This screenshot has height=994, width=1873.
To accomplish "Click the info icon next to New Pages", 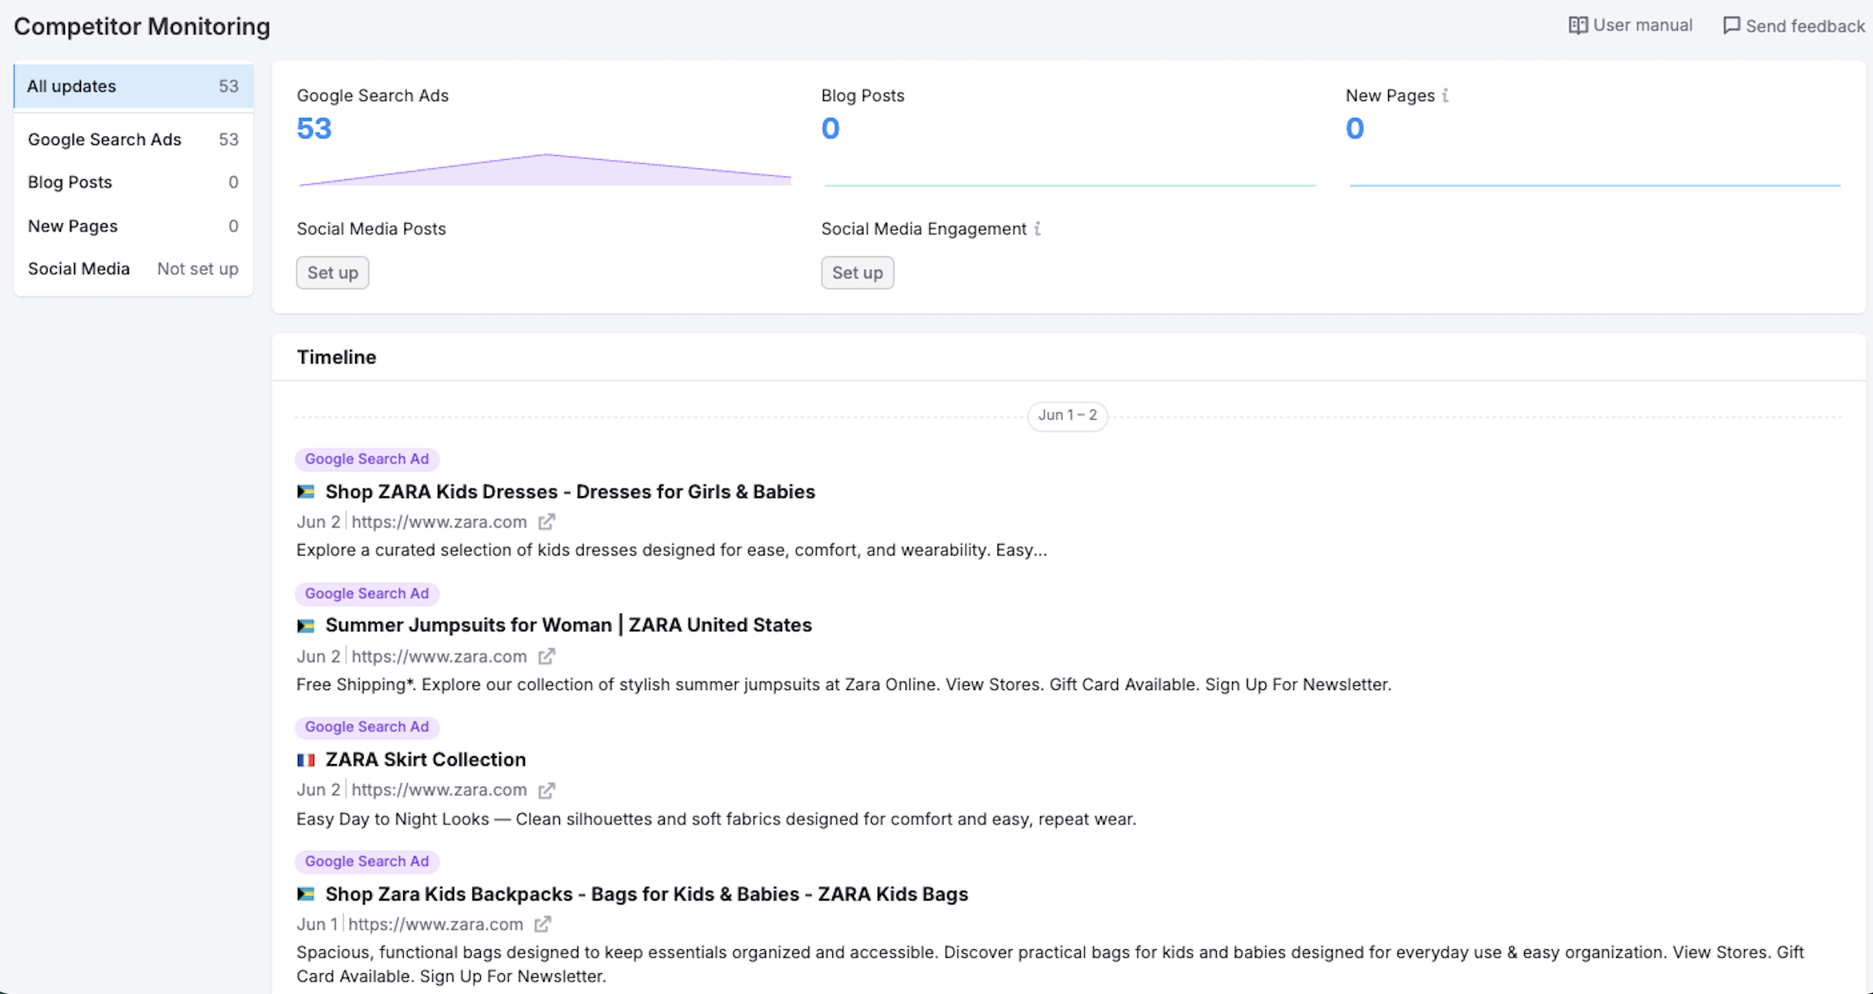I will [1445, 95].
